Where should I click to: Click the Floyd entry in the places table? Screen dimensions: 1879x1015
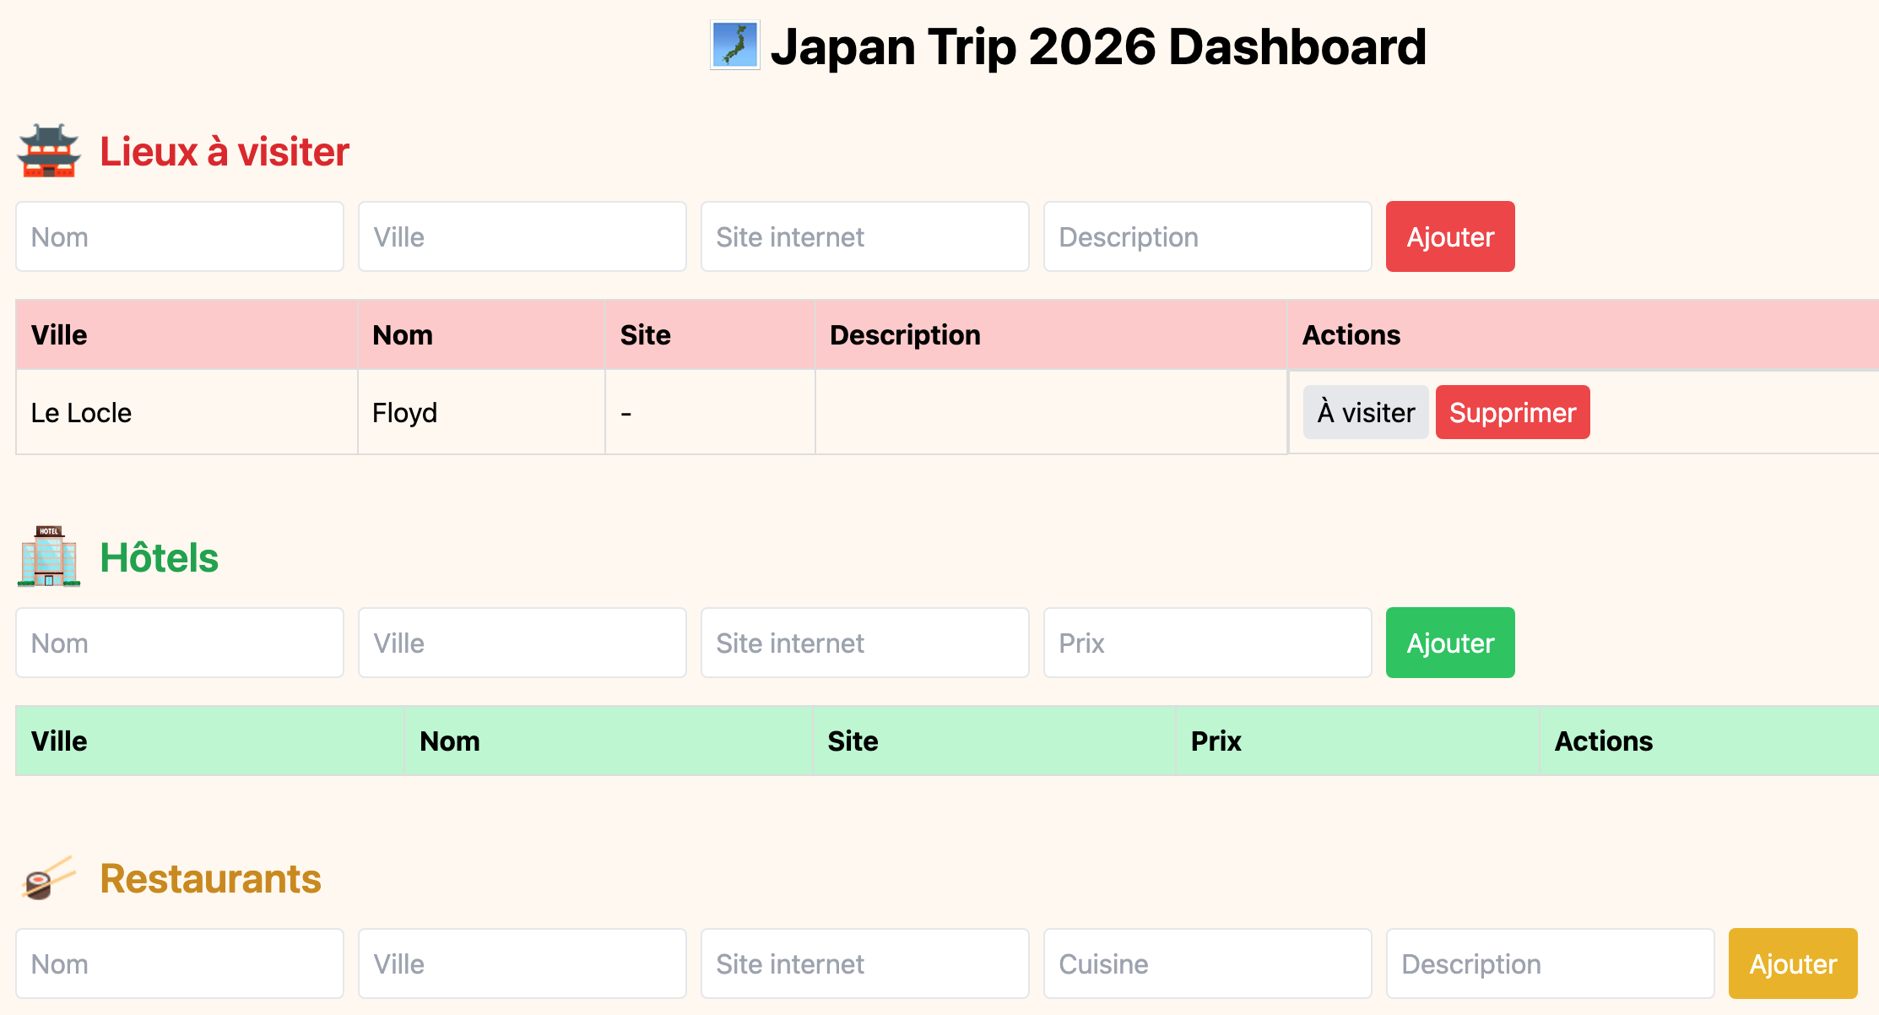pos(404,412)
